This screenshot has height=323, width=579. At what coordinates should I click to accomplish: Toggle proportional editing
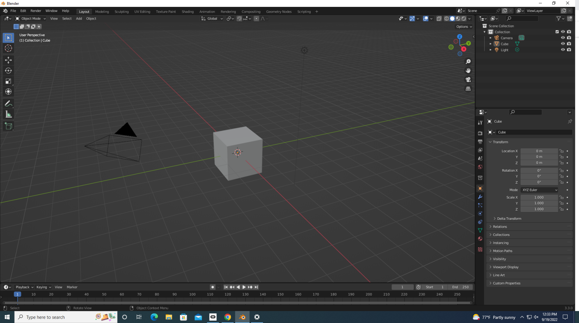click(256, 19)
